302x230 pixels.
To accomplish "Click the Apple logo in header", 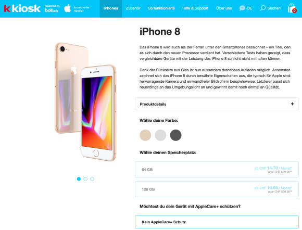I will (67, 8).
